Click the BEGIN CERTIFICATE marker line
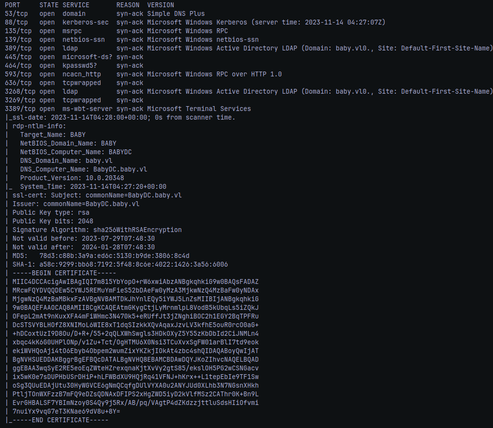Image resolution: width=493 pixels, height=428 pixels. point(64,273)
